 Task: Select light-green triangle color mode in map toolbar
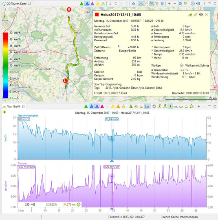103,4
